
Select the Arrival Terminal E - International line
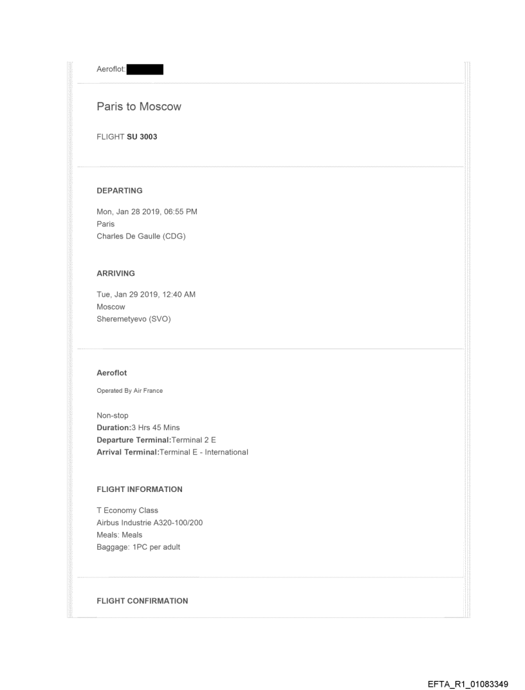[x=172, y=452]
